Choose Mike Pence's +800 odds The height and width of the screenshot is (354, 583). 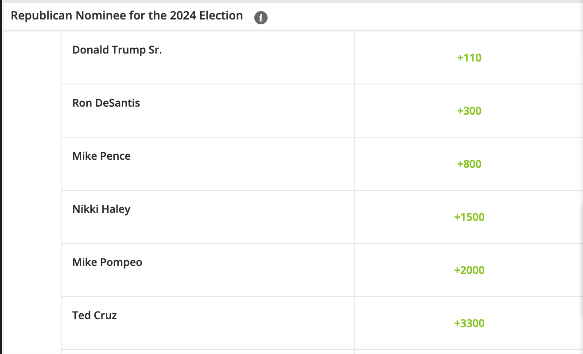(x=469, y=164)
